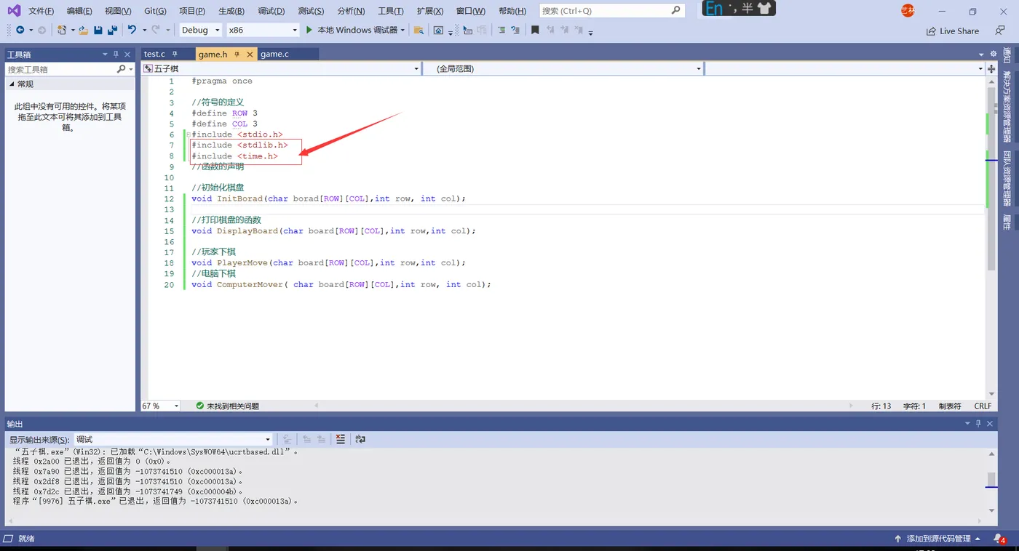Click the notifications bell in status bar
The image size is (1019, 551).
[999, 539]
